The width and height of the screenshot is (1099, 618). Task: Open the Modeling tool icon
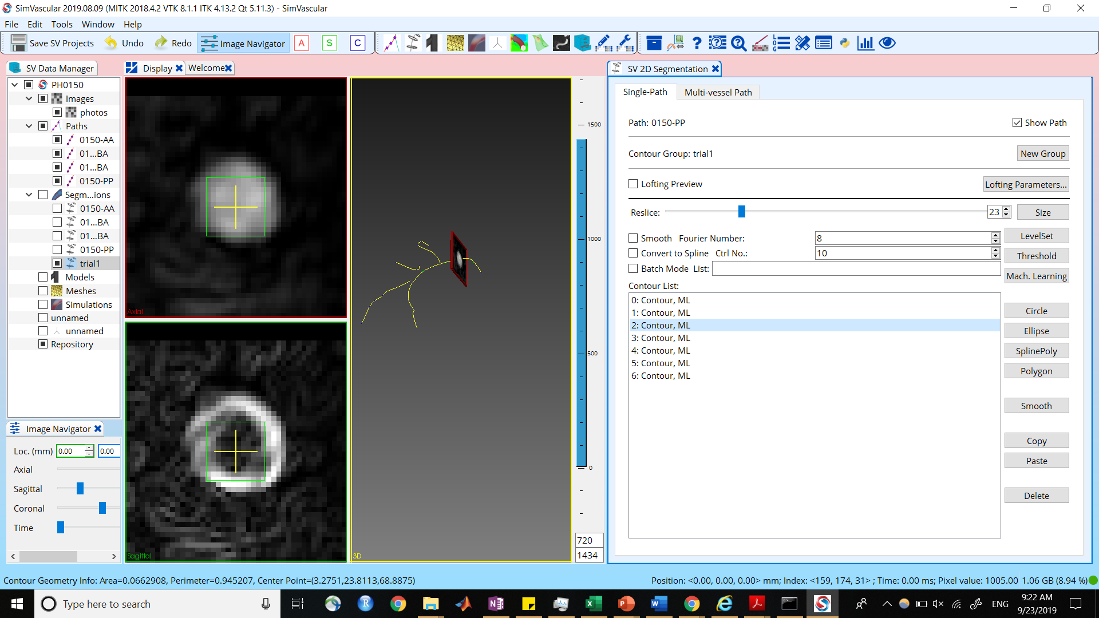(433, 43)
